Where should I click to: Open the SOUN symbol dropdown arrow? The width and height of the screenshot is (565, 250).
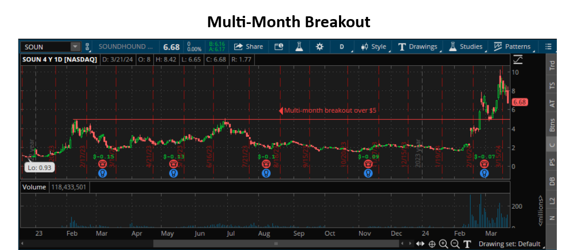75,47
